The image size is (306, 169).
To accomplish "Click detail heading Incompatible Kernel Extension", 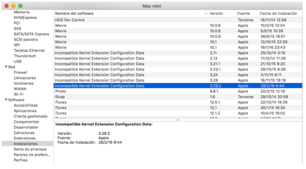I will 104,124.
